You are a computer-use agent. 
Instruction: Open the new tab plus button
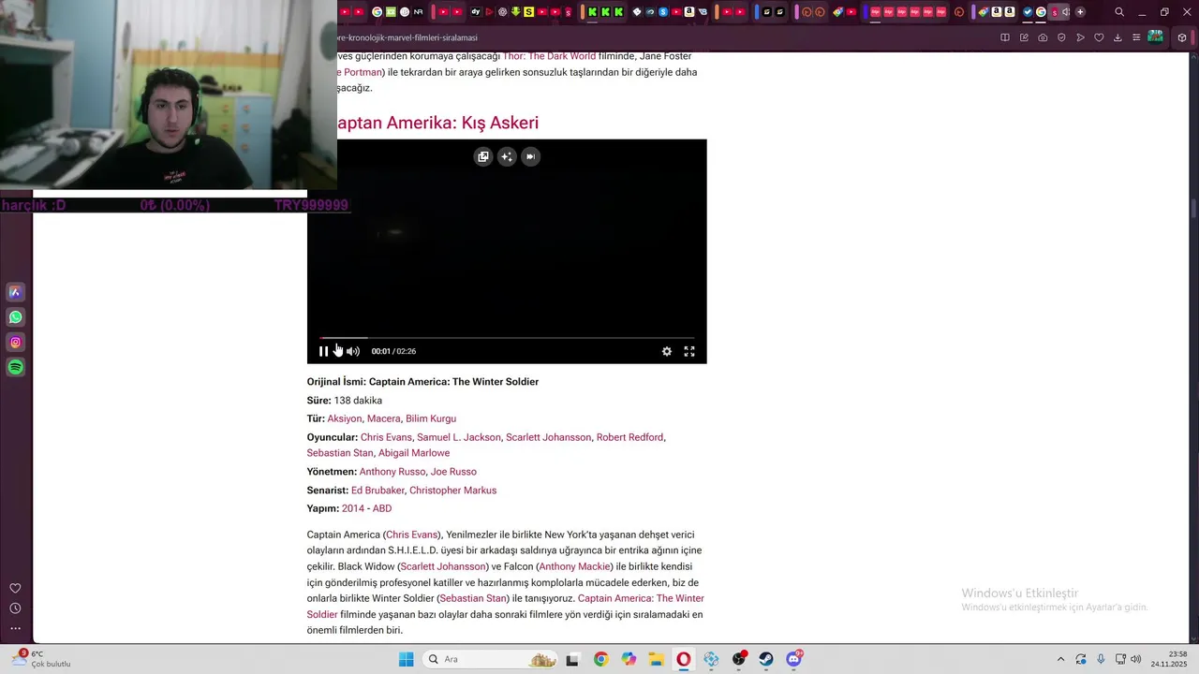[1080, 12]
